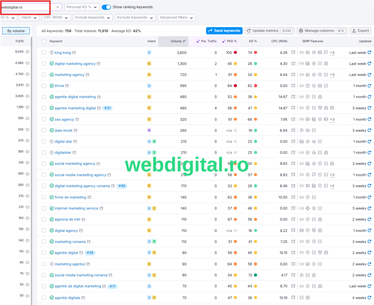Toggle Show ranking keywords switch
The width and height of the screenshot is (374, 305).
(106, 7)
